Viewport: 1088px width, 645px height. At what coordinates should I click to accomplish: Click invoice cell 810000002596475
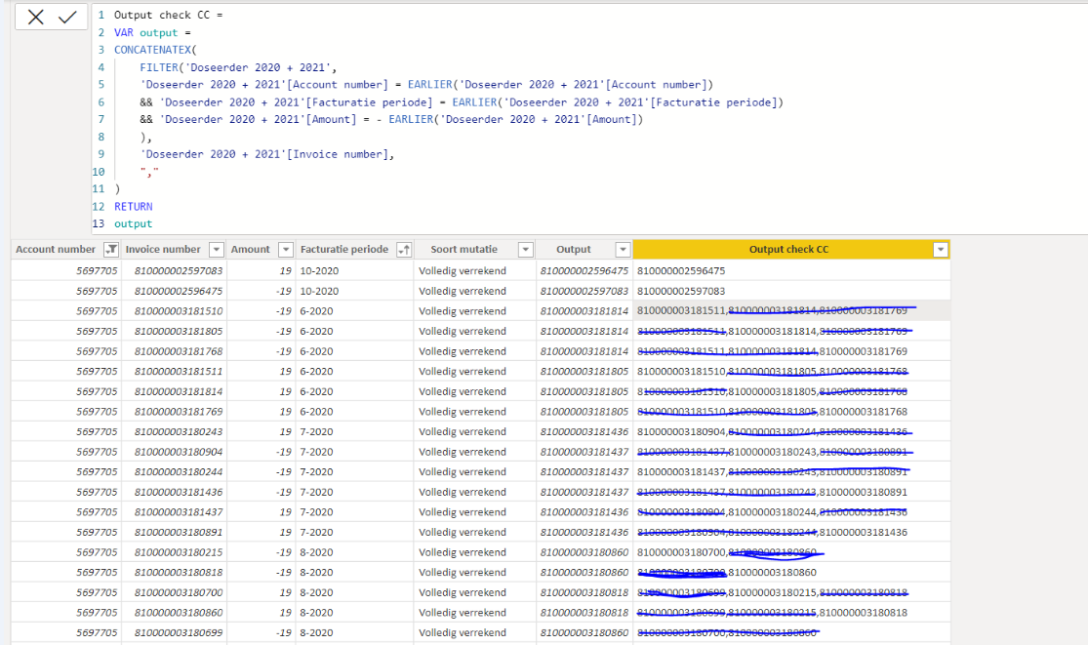179,291
